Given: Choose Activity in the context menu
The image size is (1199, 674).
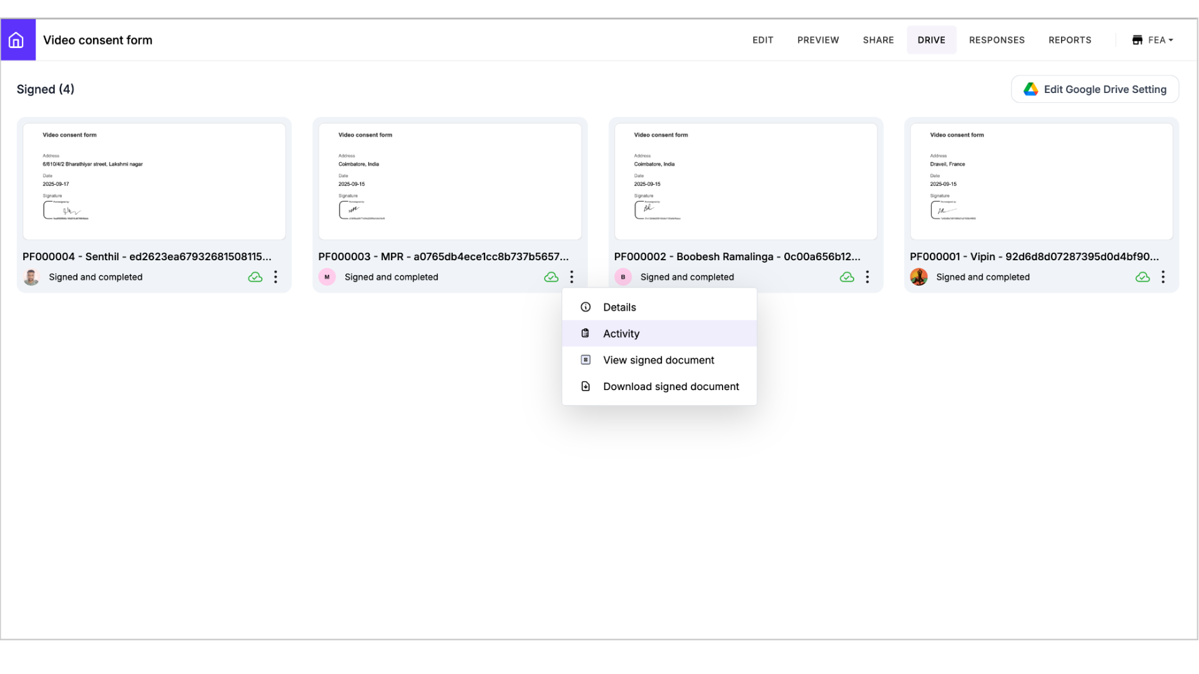Looking at the screenshot, I should pyautogui.click(x=659, y=333).
